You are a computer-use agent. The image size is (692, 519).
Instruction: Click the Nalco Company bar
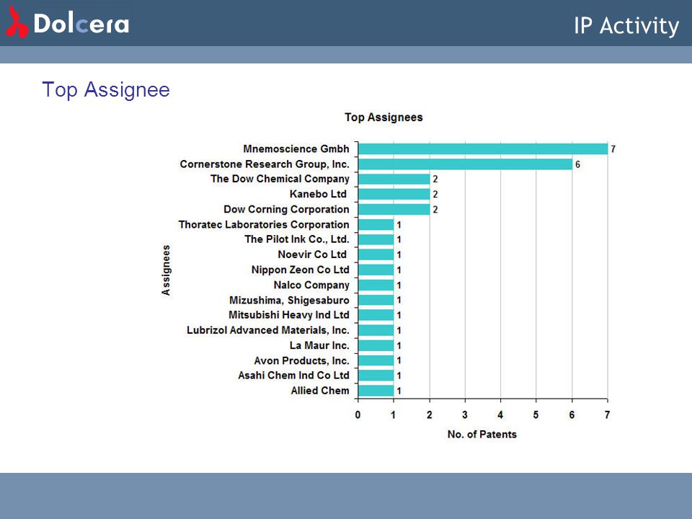pyautogui.click(x=376, y=285)
